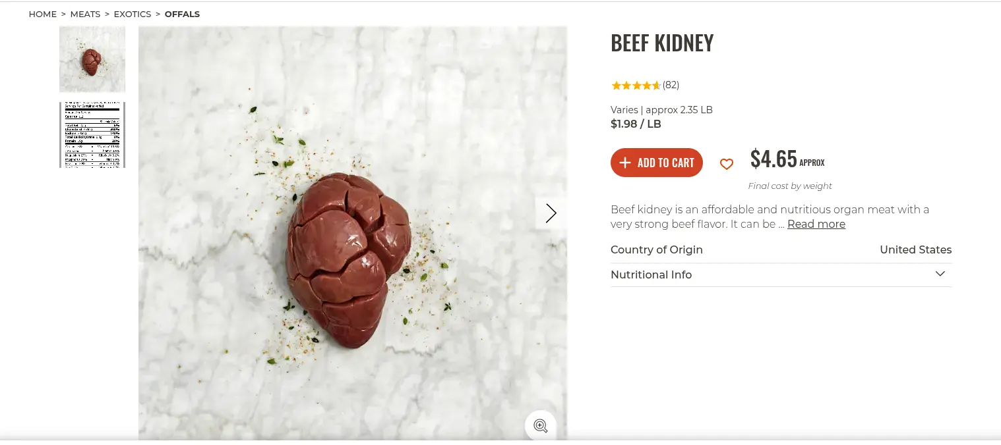The height and width of the screenshot is (445, 1001).
Task: Click the $1.98 / LB unit price
Action: [x=636, y=124]
